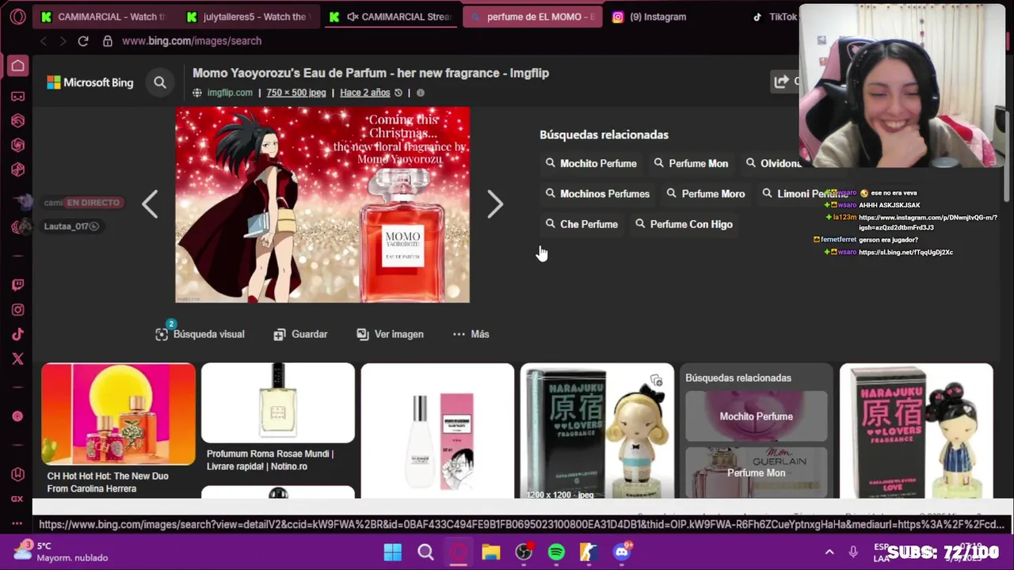This screenshot has width=1014, height=570.
Task: Open the CH Hot Hot Hot thumbnail
Action: pyautogui.click(x=118, y=414)
